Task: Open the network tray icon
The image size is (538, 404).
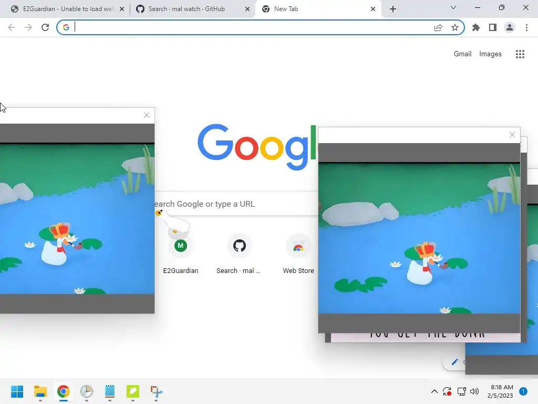Action: (x=461, y=391)
